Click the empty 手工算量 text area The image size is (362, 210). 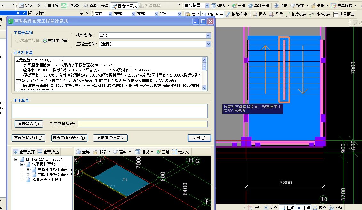point(110,111)
